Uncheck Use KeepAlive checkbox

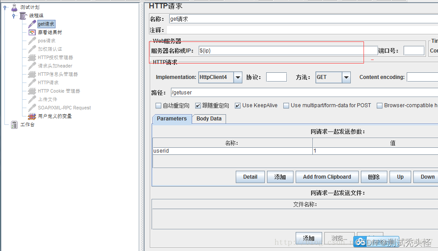pyautogui.click(x=238, y=106)
